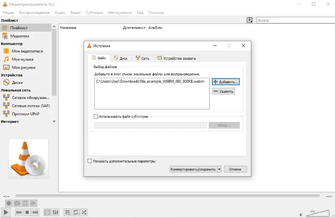Skip to previous track
Image resolution: width=335 pixels, height=218 pixels.
[19, 212]
